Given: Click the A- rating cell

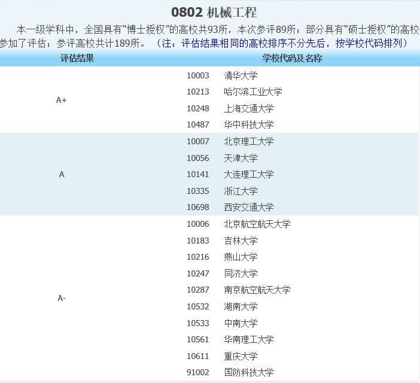Looking at the screenshot, I should click(62, 298).
